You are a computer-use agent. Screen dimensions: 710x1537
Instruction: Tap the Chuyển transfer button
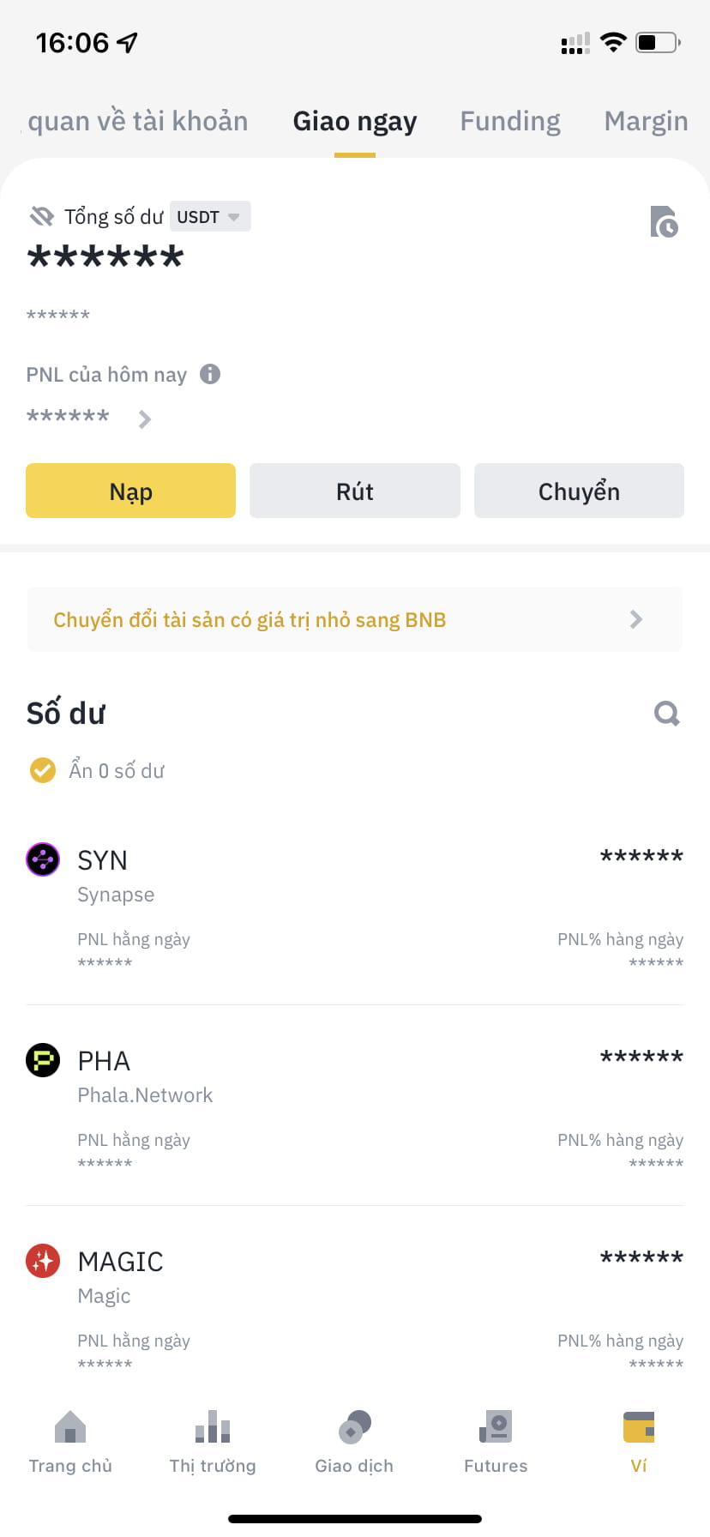click(x=579, y=491)
